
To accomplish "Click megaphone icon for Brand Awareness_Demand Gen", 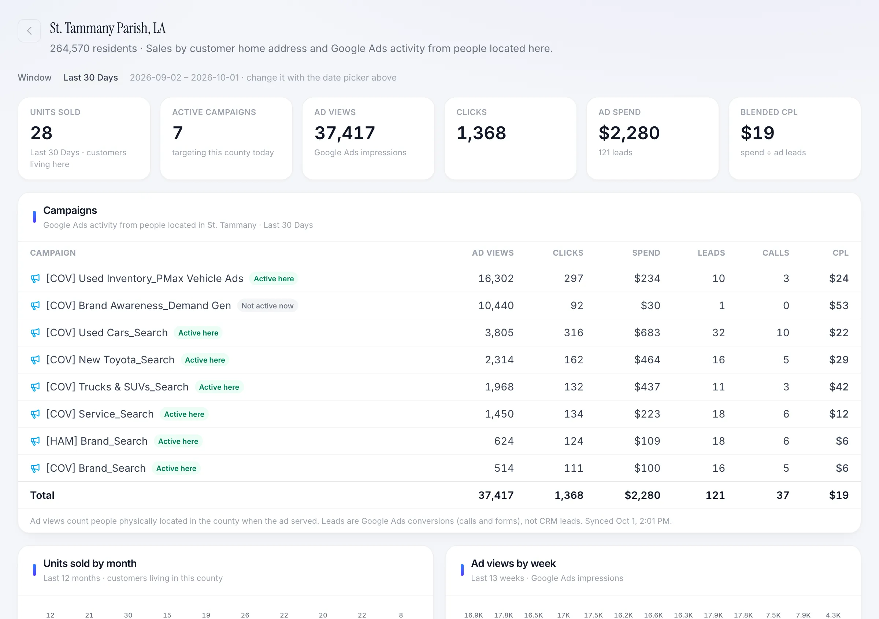I will pyautogui.click(x=35, y=306).
